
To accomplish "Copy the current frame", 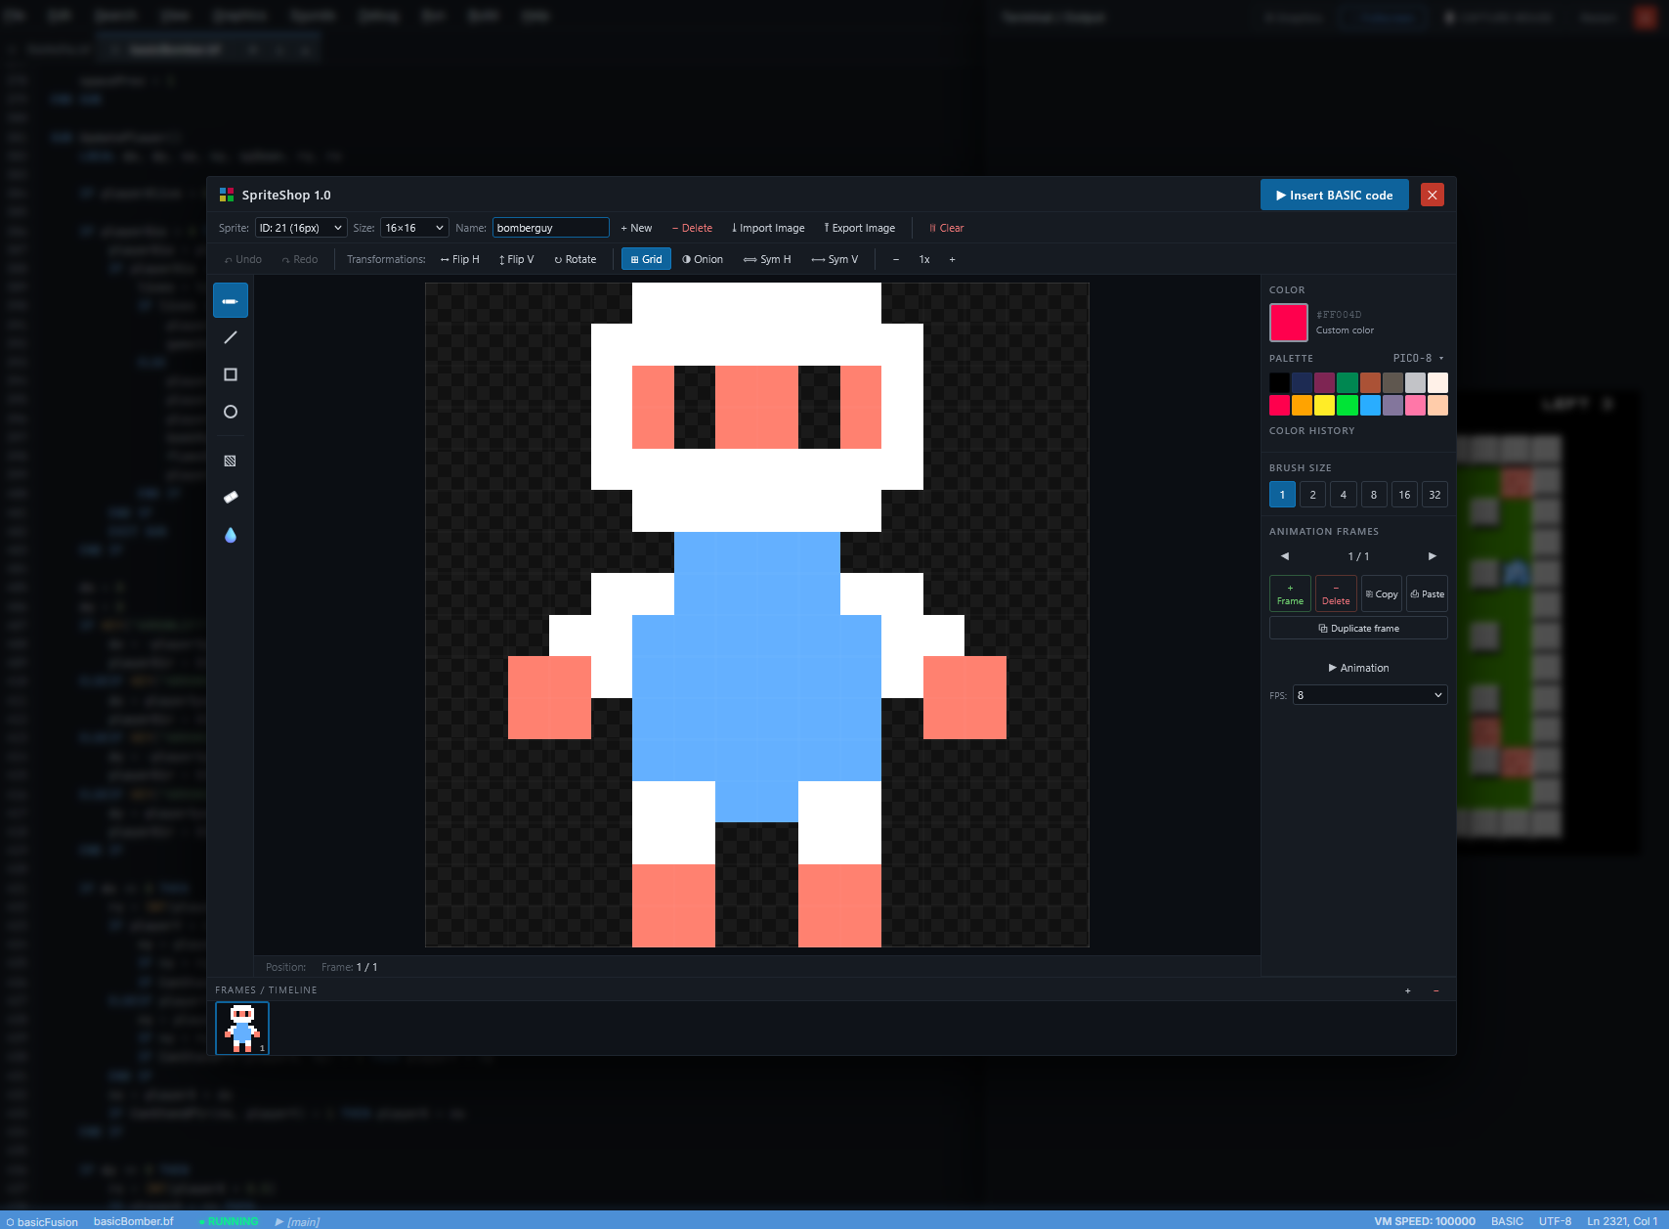I will (1382, 593).
